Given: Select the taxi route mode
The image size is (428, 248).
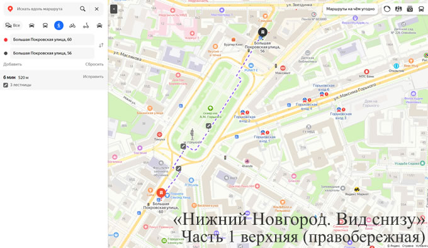Looking at the screenshot, I should tap(99, 25).
